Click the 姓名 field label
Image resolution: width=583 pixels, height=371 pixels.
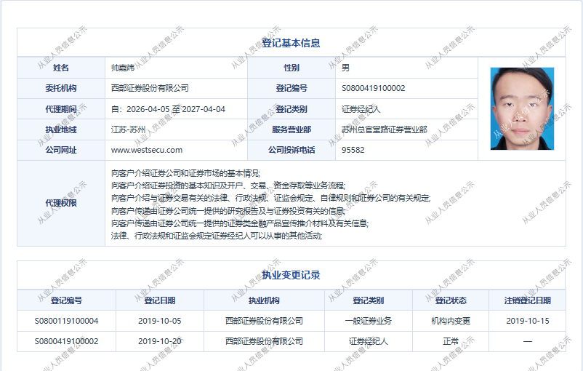click(61, 68)
